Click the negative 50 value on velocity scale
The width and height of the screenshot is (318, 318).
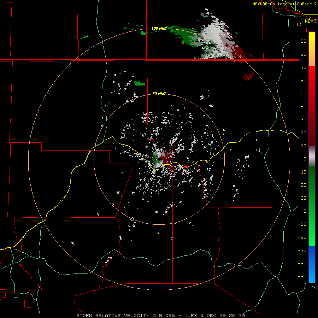pyautogui.click(x=302, y=224)
